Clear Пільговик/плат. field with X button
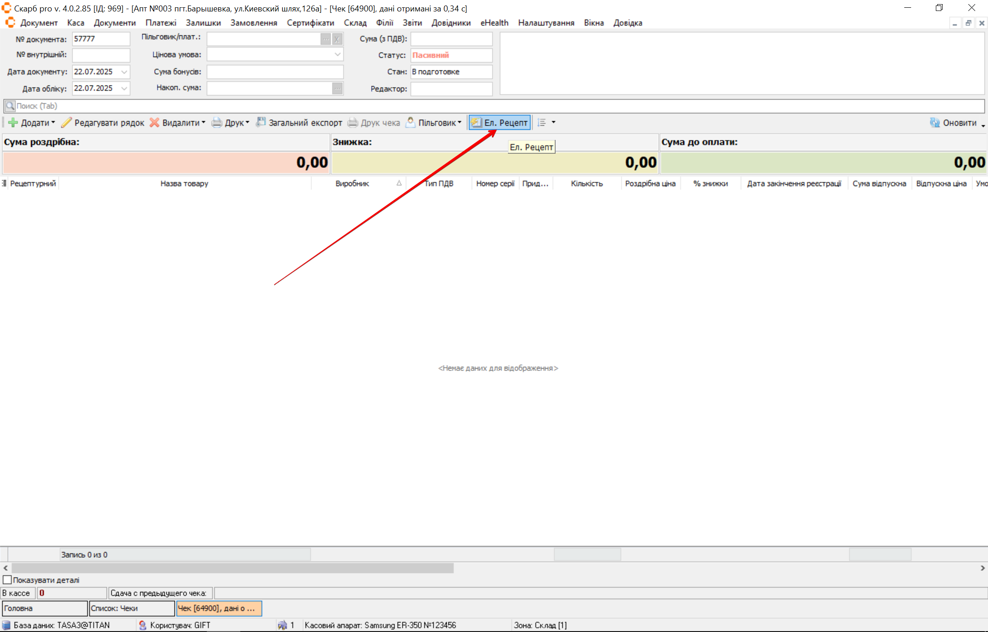 point(337,39)
